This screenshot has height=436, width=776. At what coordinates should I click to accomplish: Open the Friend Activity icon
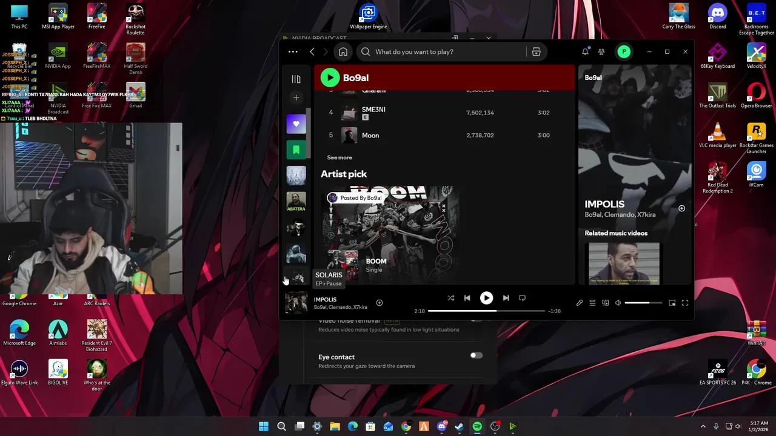point(601,52)
